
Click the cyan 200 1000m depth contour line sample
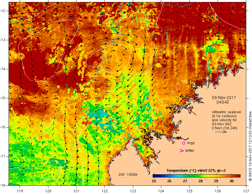click(123, 177)
